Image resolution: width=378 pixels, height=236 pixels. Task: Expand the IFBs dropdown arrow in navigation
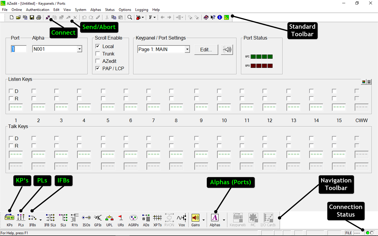pyautogui.click(x=40, y=220)
